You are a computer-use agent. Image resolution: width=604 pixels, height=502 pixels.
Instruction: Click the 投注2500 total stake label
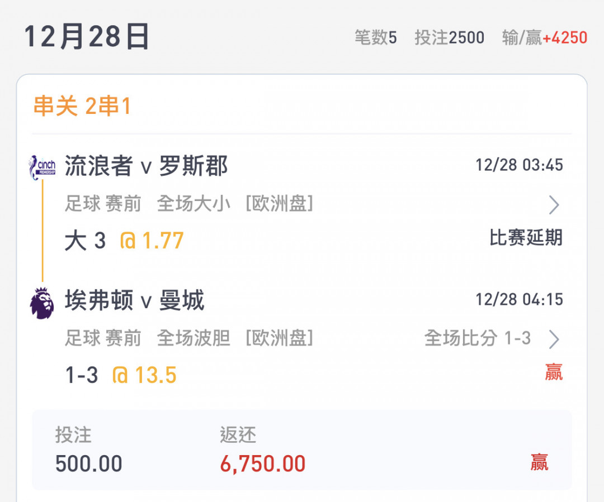450,38
